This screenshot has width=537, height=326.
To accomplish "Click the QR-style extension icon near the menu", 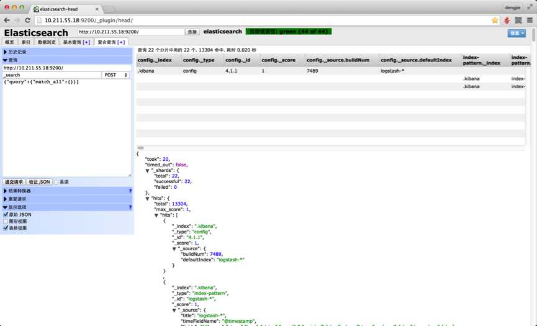I will pos(518,20).
